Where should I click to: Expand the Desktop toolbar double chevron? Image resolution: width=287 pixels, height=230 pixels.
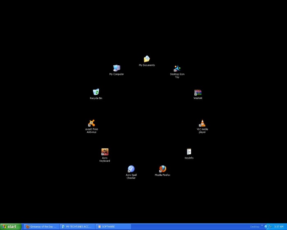[x=262, y=225]
